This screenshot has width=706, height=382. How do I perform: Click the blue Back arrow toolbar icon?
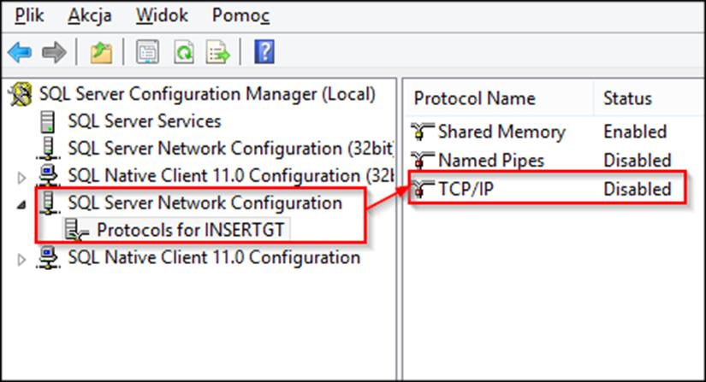20,52
